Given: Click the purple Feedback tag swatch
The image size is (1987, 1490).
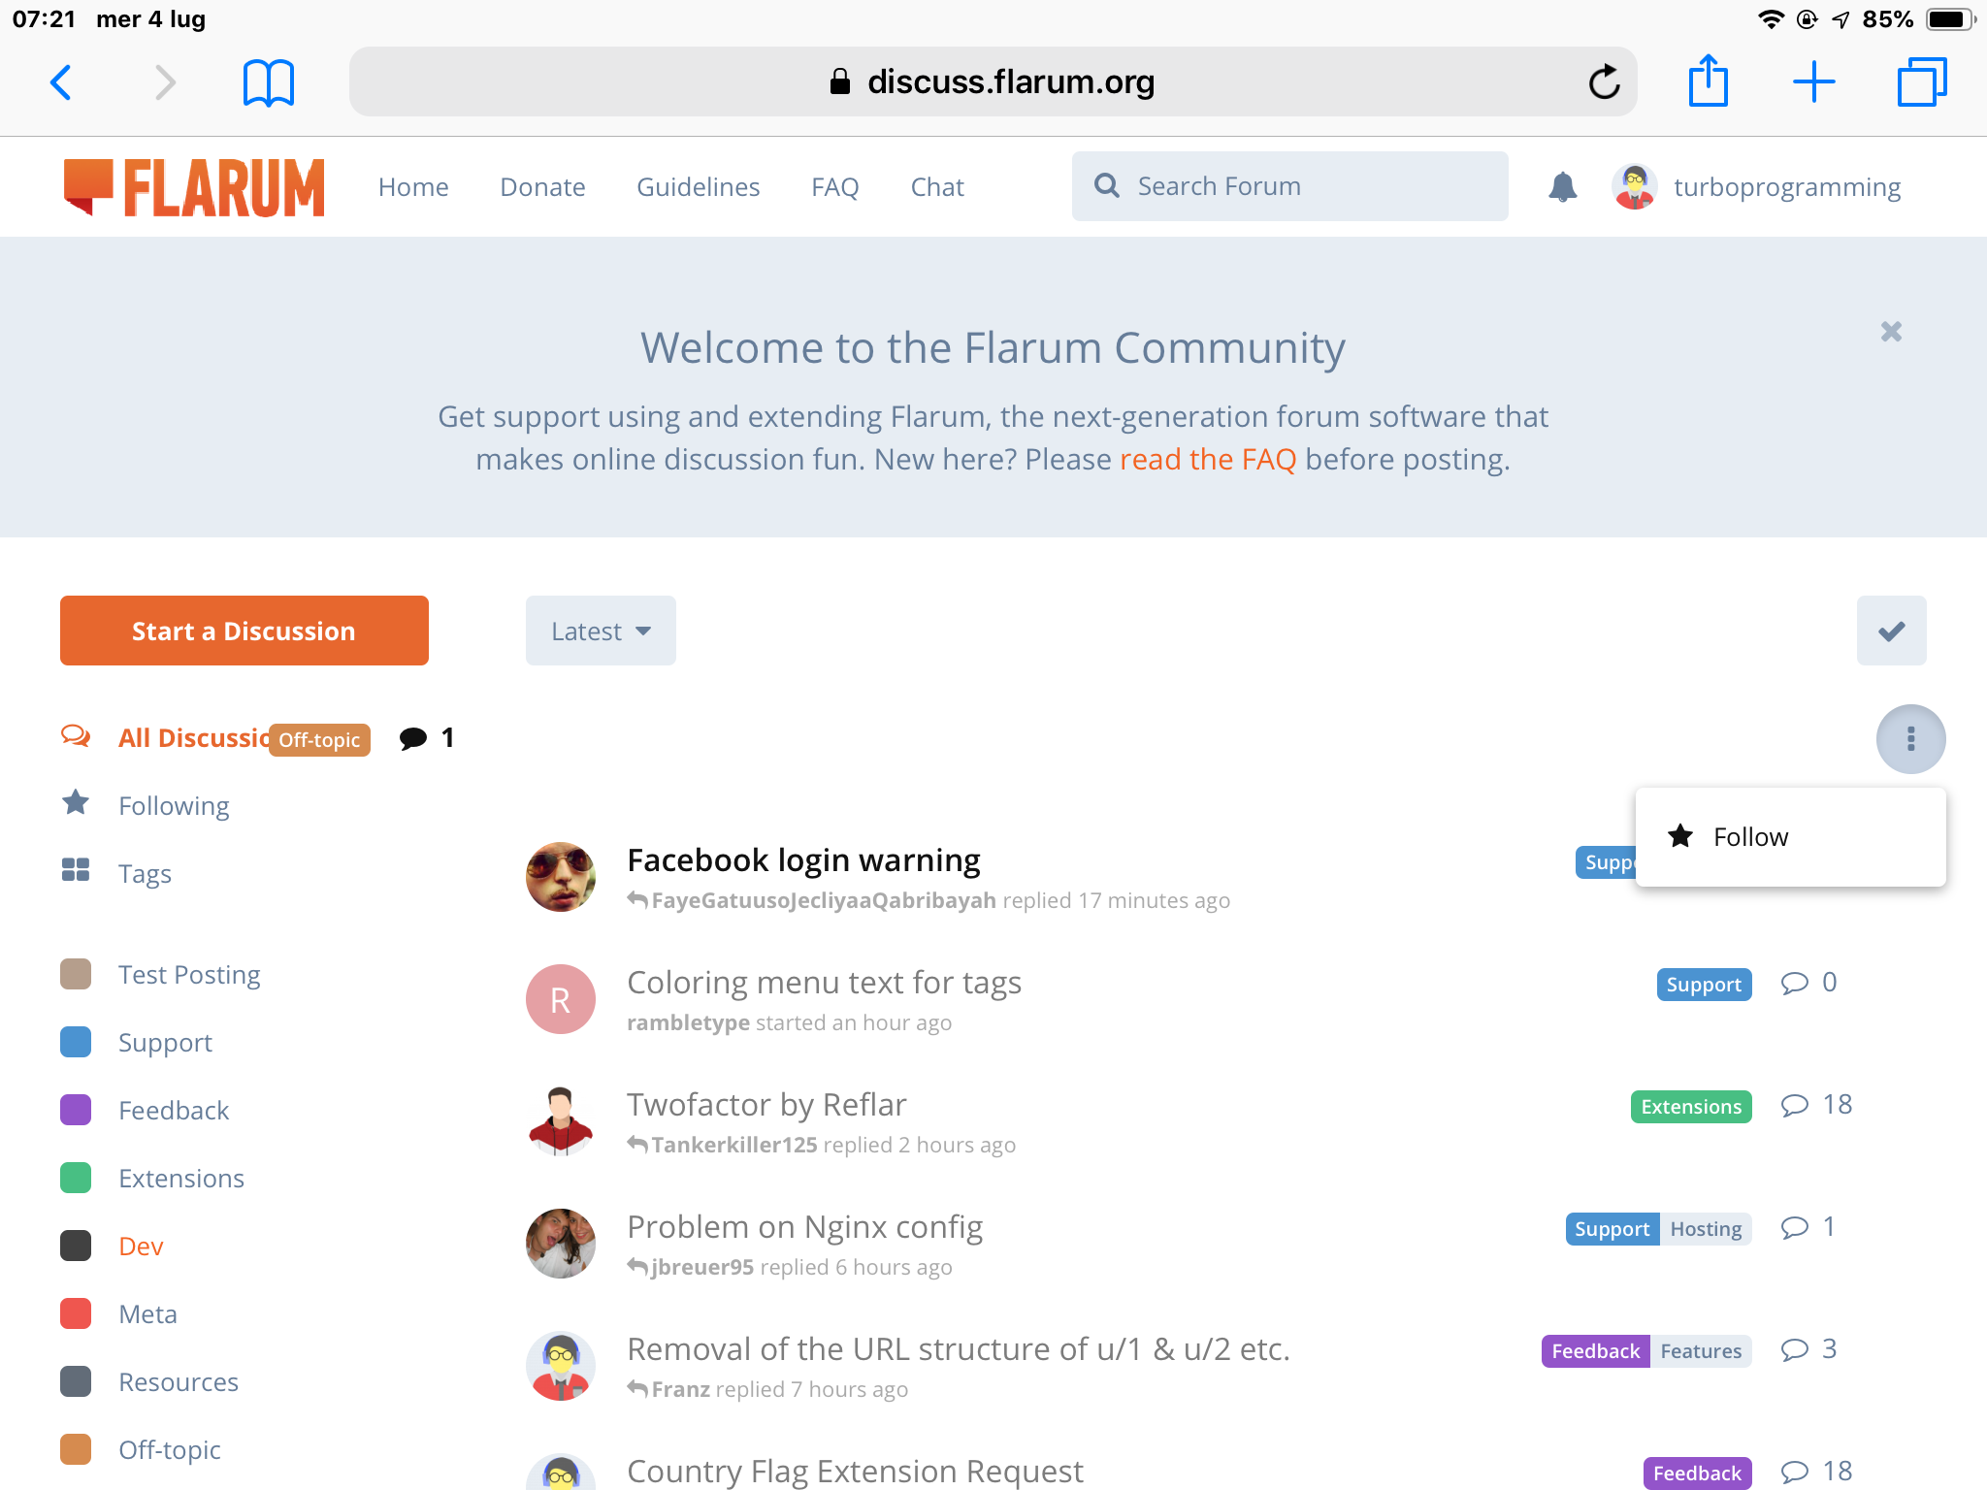Looking at the screenshot, I should [x=76, y=1110].
